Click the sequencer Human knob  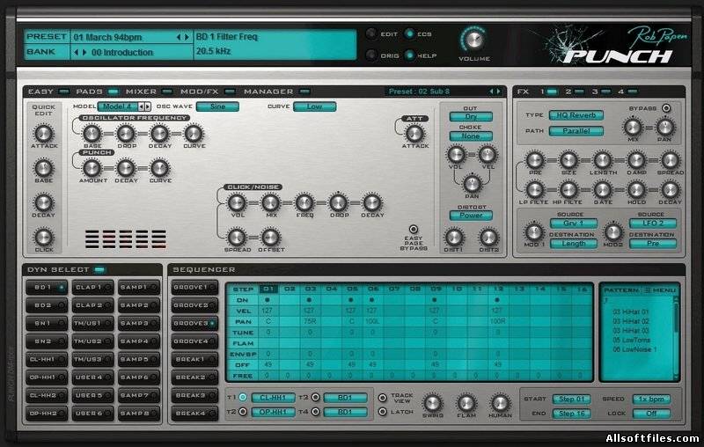[500, 403]
